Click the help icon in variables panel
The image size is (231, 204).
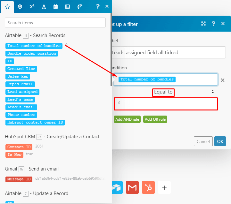coord(98,6)
